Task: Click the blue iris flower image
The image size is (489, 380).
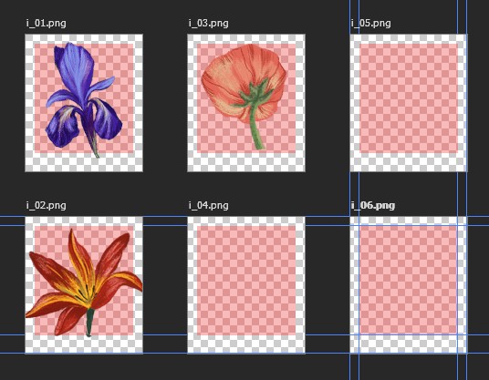Action: [83, 99]
